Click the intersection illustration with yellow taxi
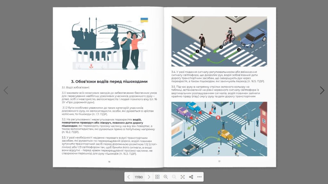The height and width of the screenshot is (184, 328). [219, 129]
